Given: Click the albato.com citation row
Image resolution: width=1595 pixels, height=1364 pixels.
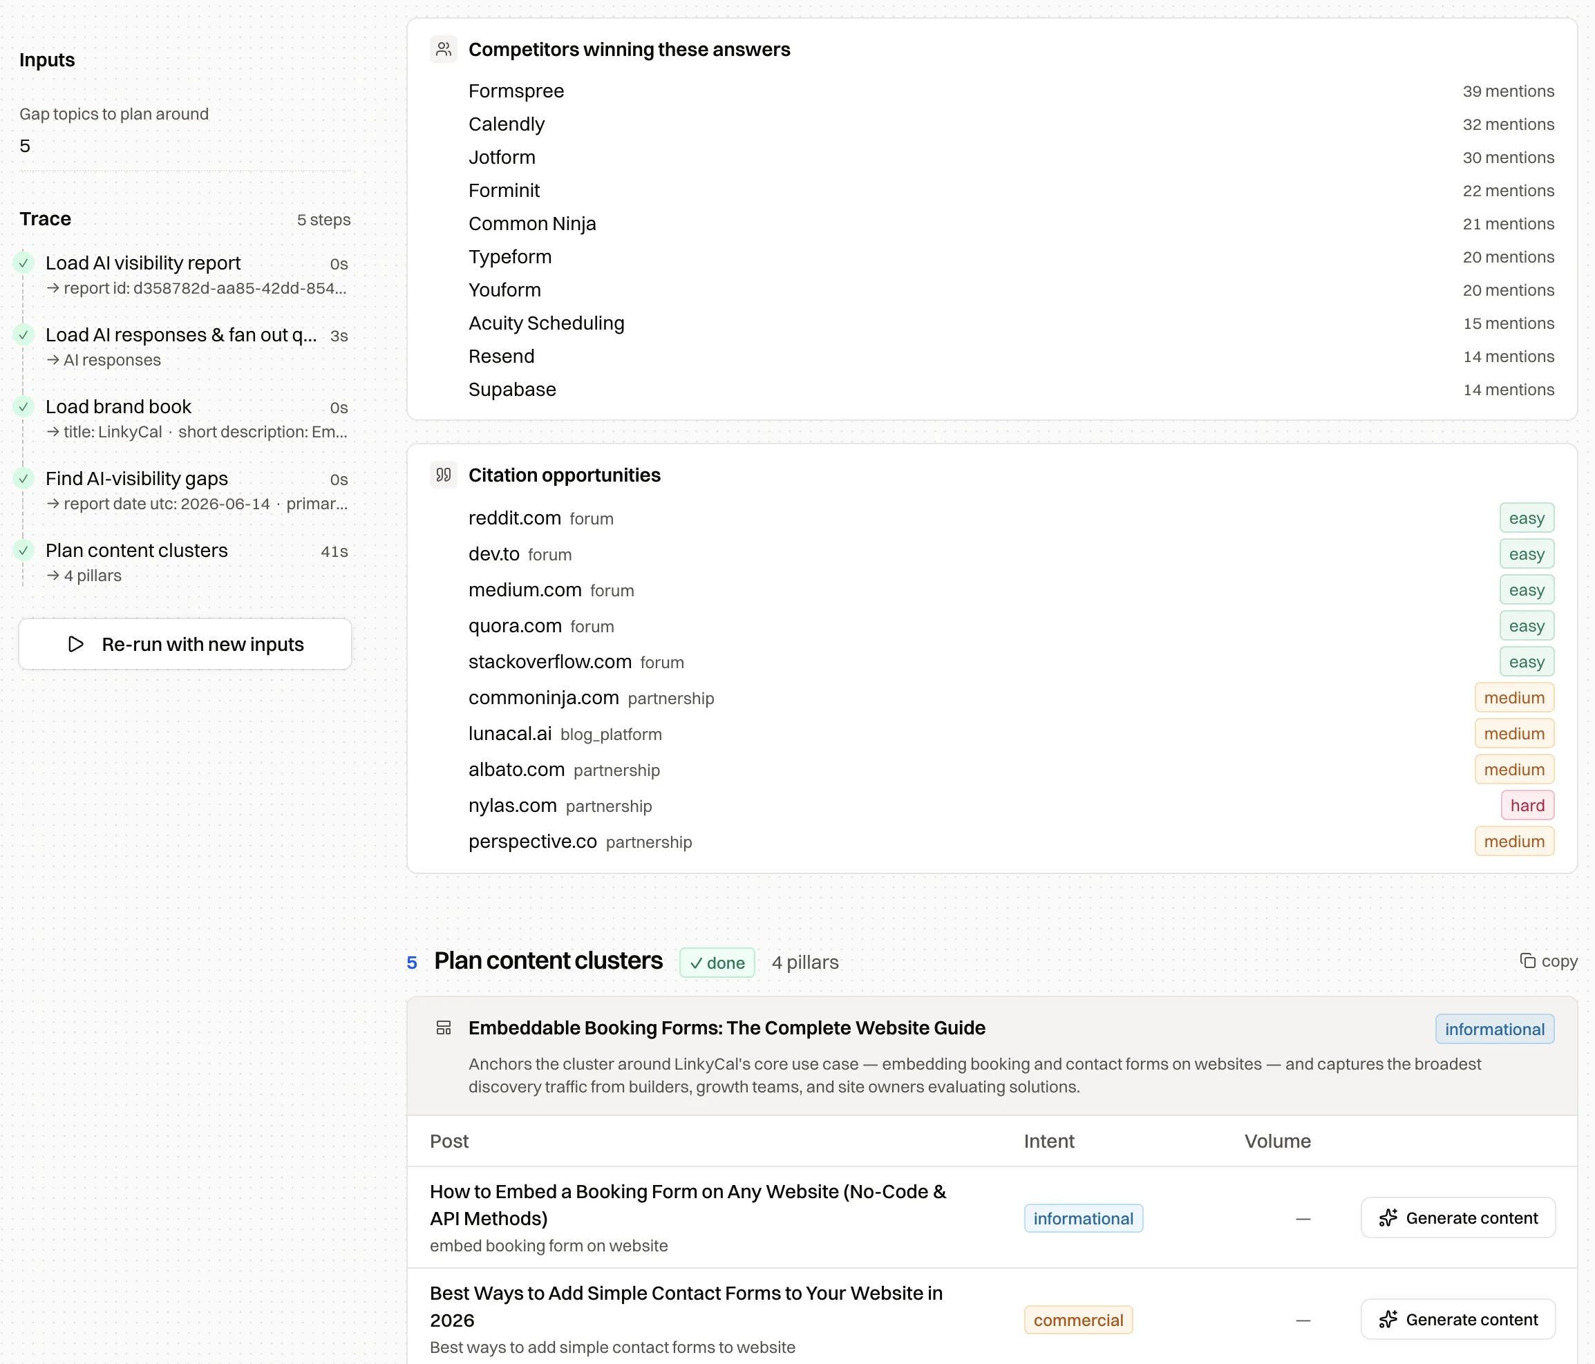Looking at the screenshot, I should pyautogui.click(x=1011, y=770).
